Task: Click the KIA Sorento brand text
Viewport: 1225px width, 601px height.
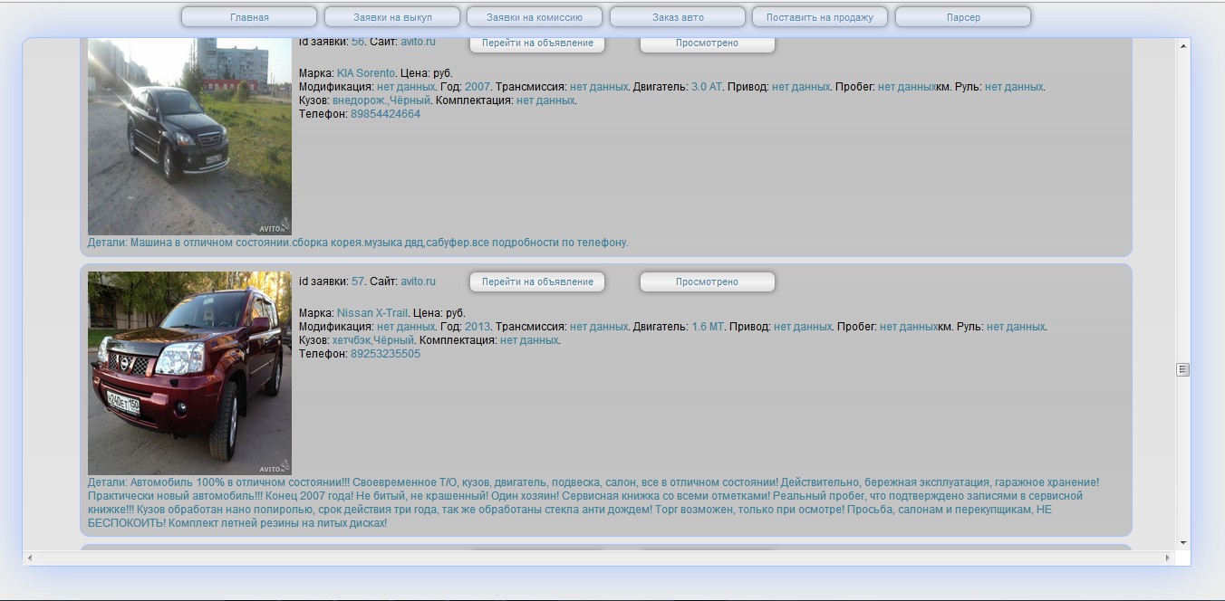Action: [x=366, y=73]
